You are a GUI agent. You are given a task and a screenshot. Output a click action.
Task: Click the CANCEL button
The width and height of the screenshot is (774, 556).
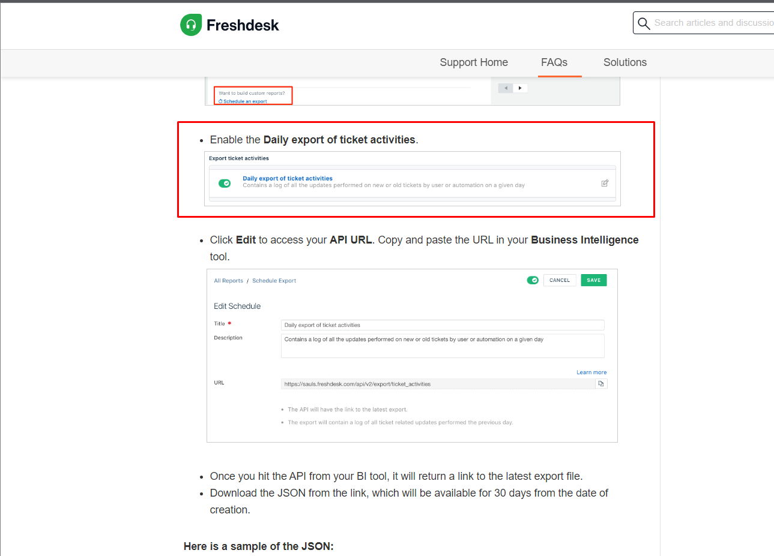[x=560, y=280]
